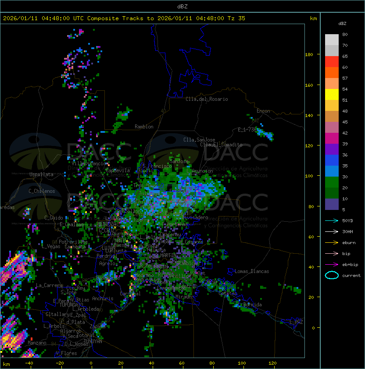Click the eb+bip legend label

coord(350,265)
